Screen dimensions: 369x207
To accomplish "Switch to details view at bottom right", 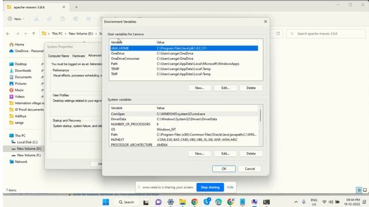I will pos(359,190).
